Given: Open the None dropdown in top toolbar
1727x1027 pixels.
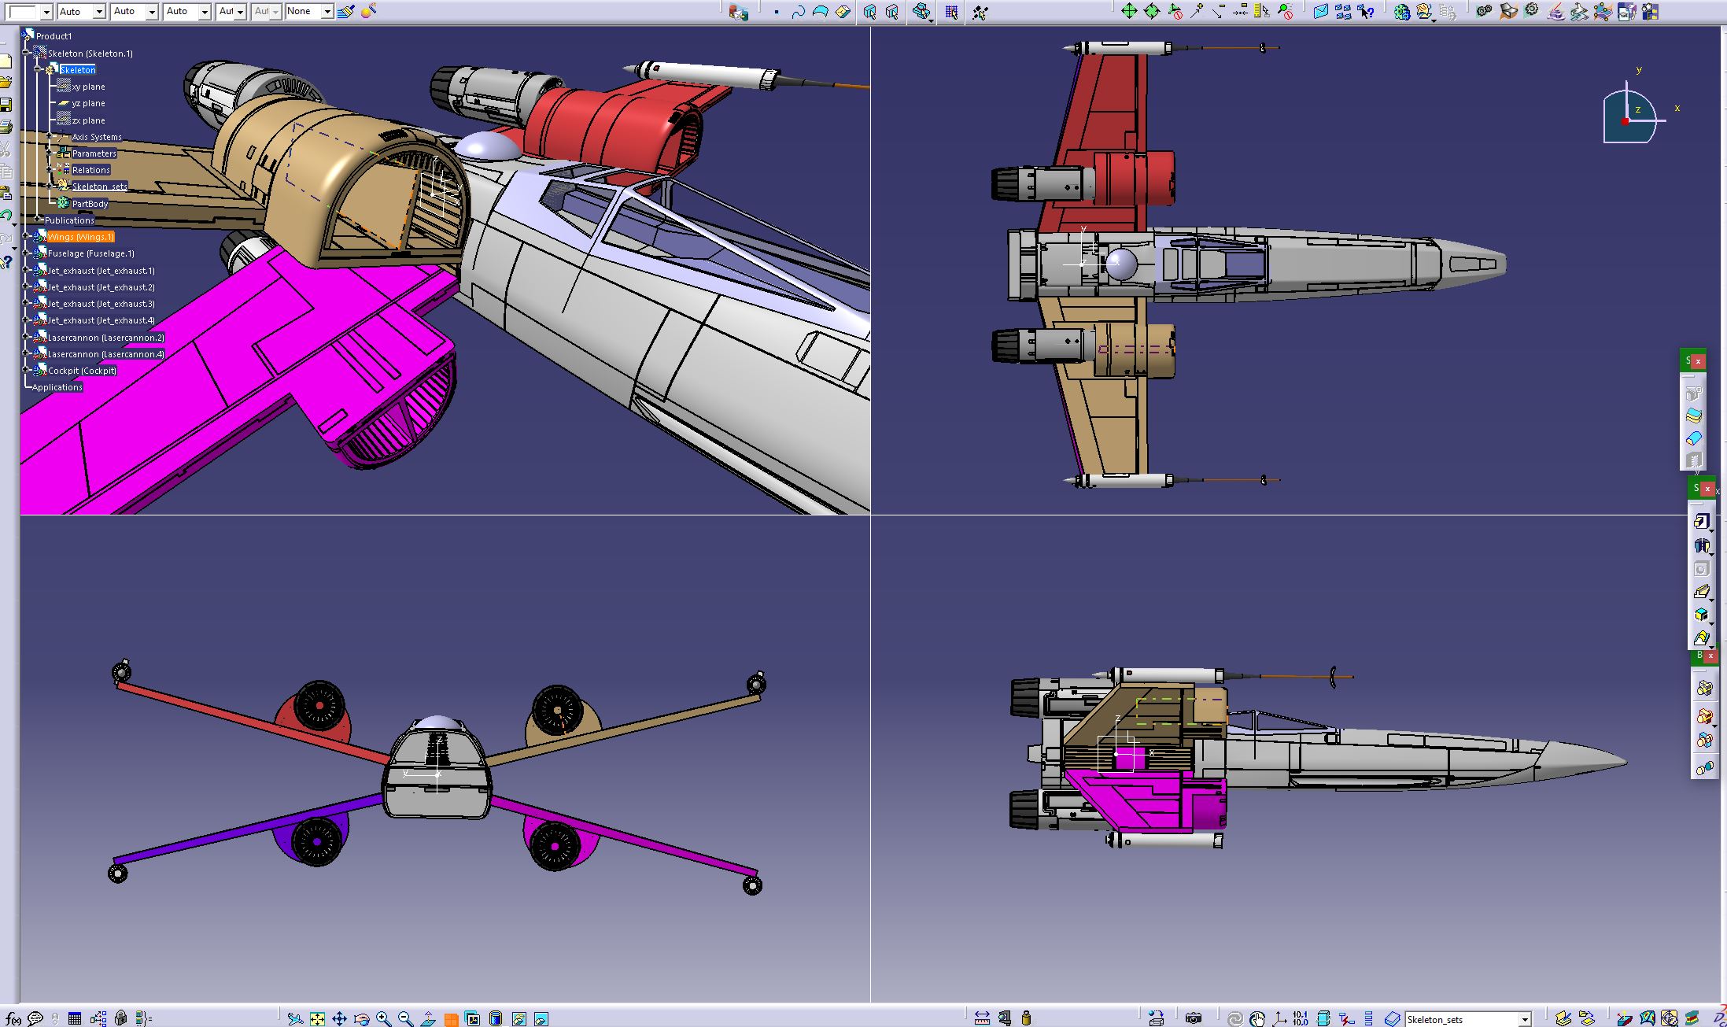Looking at the screenshot, I should (327, 12).
